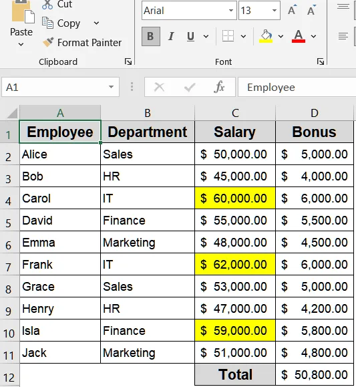Image resolution: width=356 pixels, height=387 pixels.
Task: Click the cell containing Alice
Action: coord(60,154)
